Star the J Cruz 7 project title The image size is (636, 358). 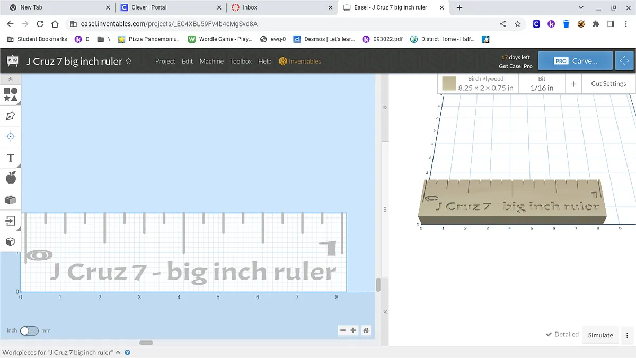(x=128, y=62)
